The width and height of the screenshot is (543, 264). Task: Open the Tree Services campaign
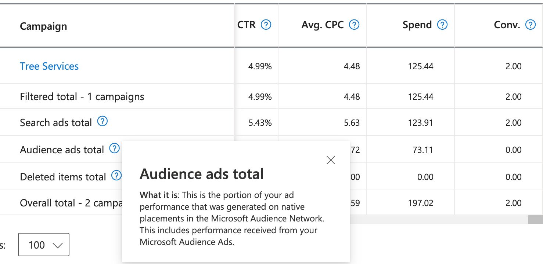point(49,66)
